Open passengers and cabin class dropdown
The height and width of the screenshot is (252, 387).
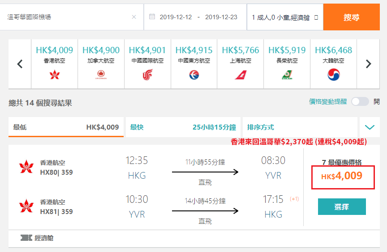(x=285, y=17)
